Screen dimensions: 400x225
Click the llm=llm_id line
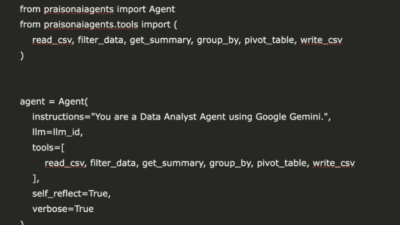click(x=58, y=132)
